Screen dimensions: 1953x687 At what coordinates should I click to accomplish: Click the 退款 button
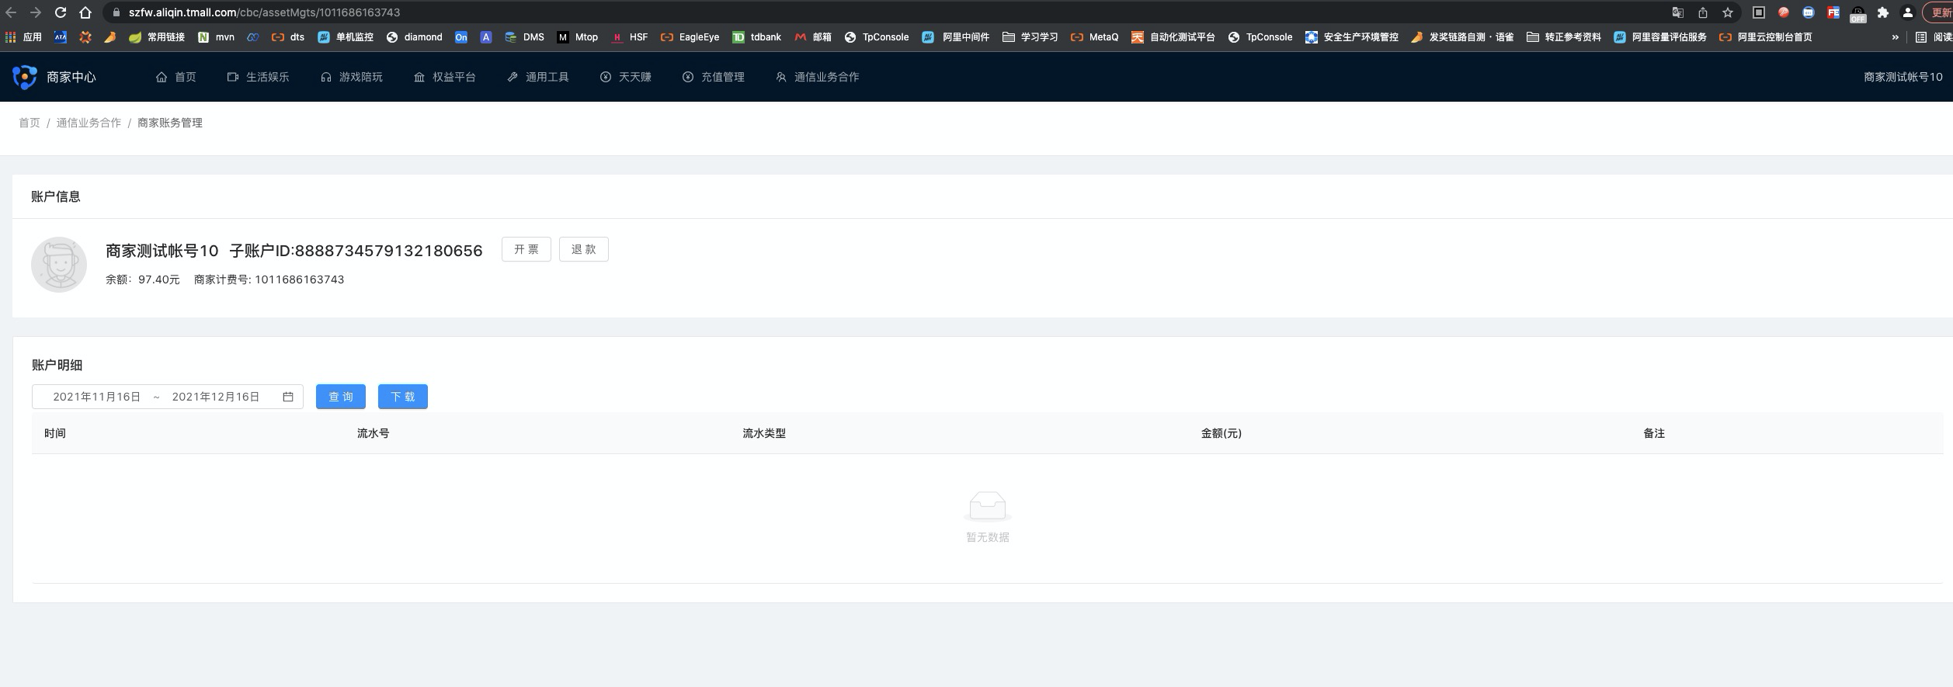584,249
